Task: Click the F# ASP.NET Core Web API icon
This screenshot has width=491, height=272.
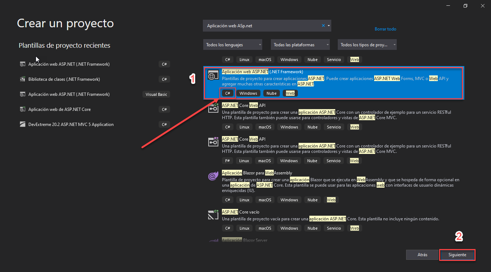Action: point(214,141)
